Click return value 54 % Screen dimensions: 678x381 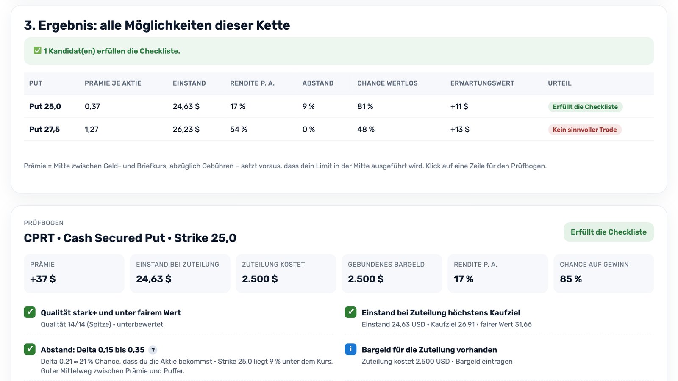coord(239,129)
